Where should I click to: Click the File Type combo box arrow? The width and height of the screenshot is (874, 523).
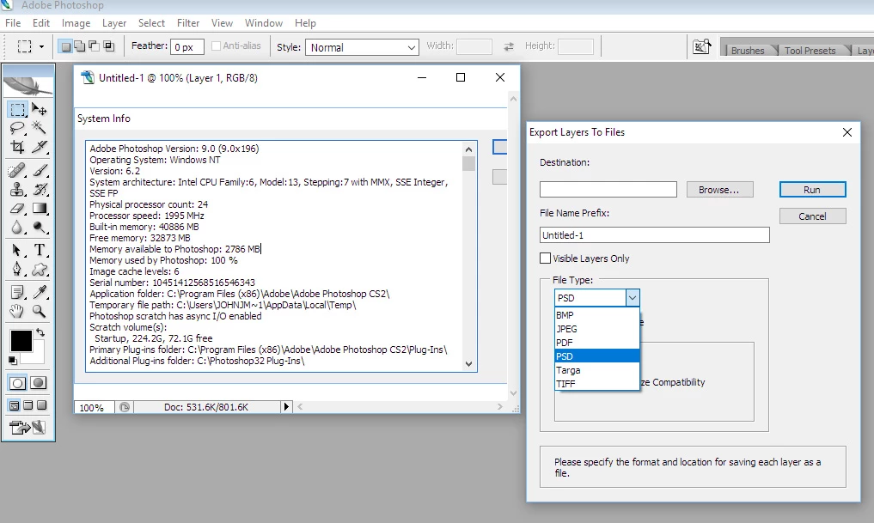click(633, 298)
